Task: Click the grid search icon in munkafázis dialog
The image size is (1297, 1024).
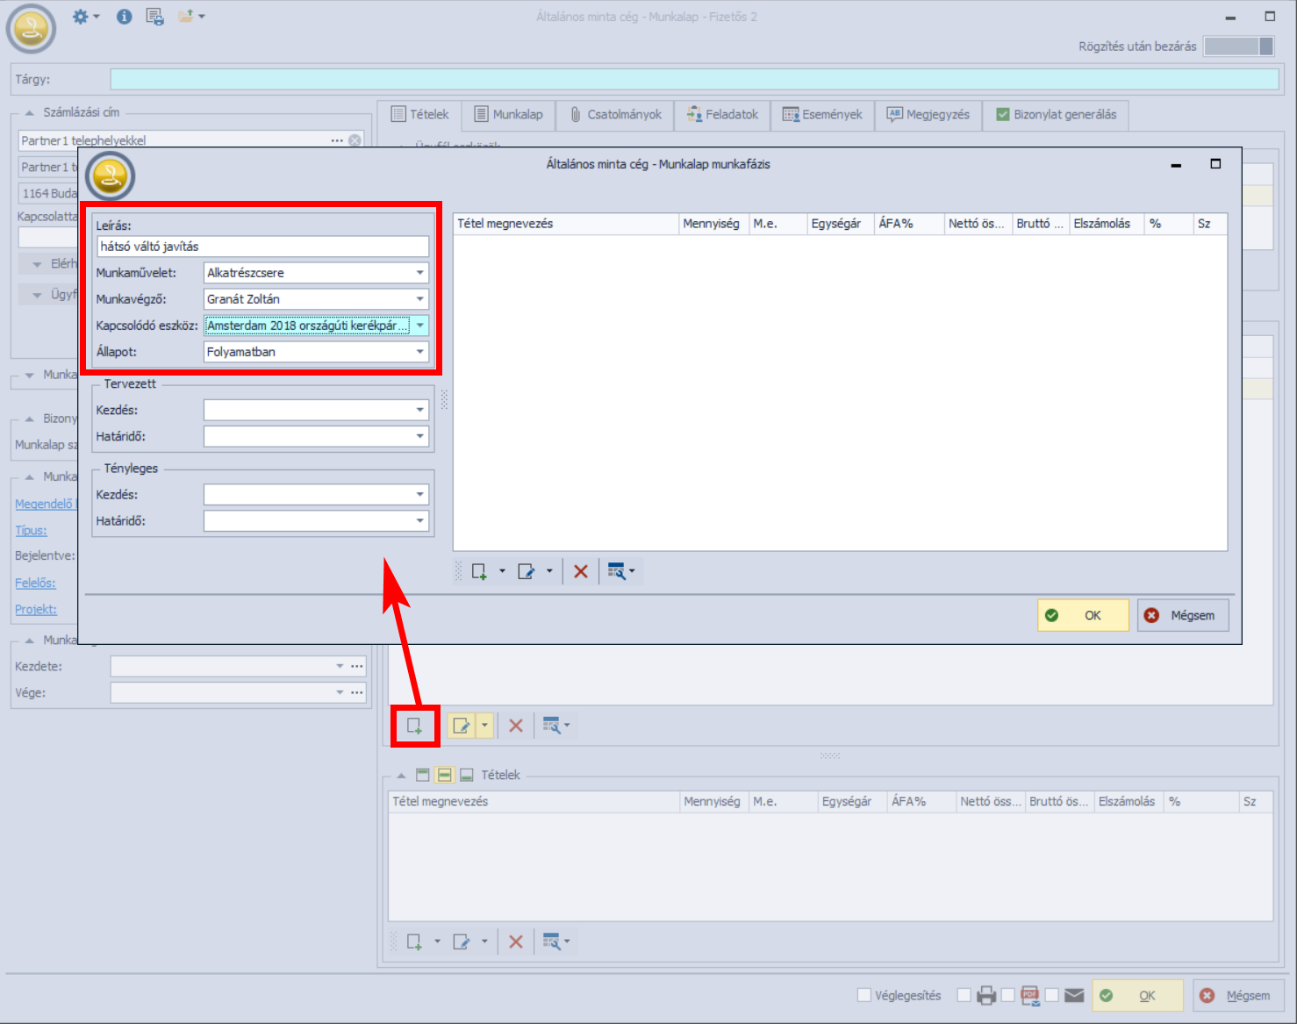Action: [x=617, y=572]
